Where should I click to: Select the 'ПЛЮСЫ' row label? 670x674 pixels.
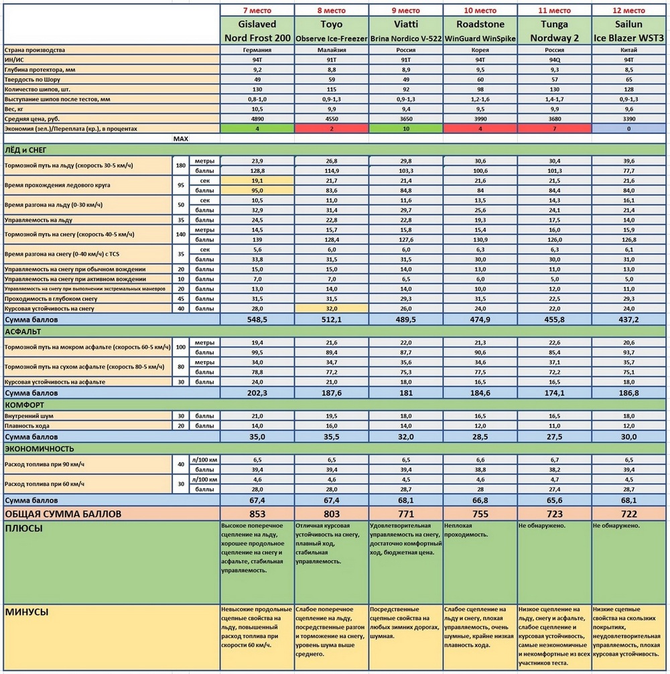point(111,563)
